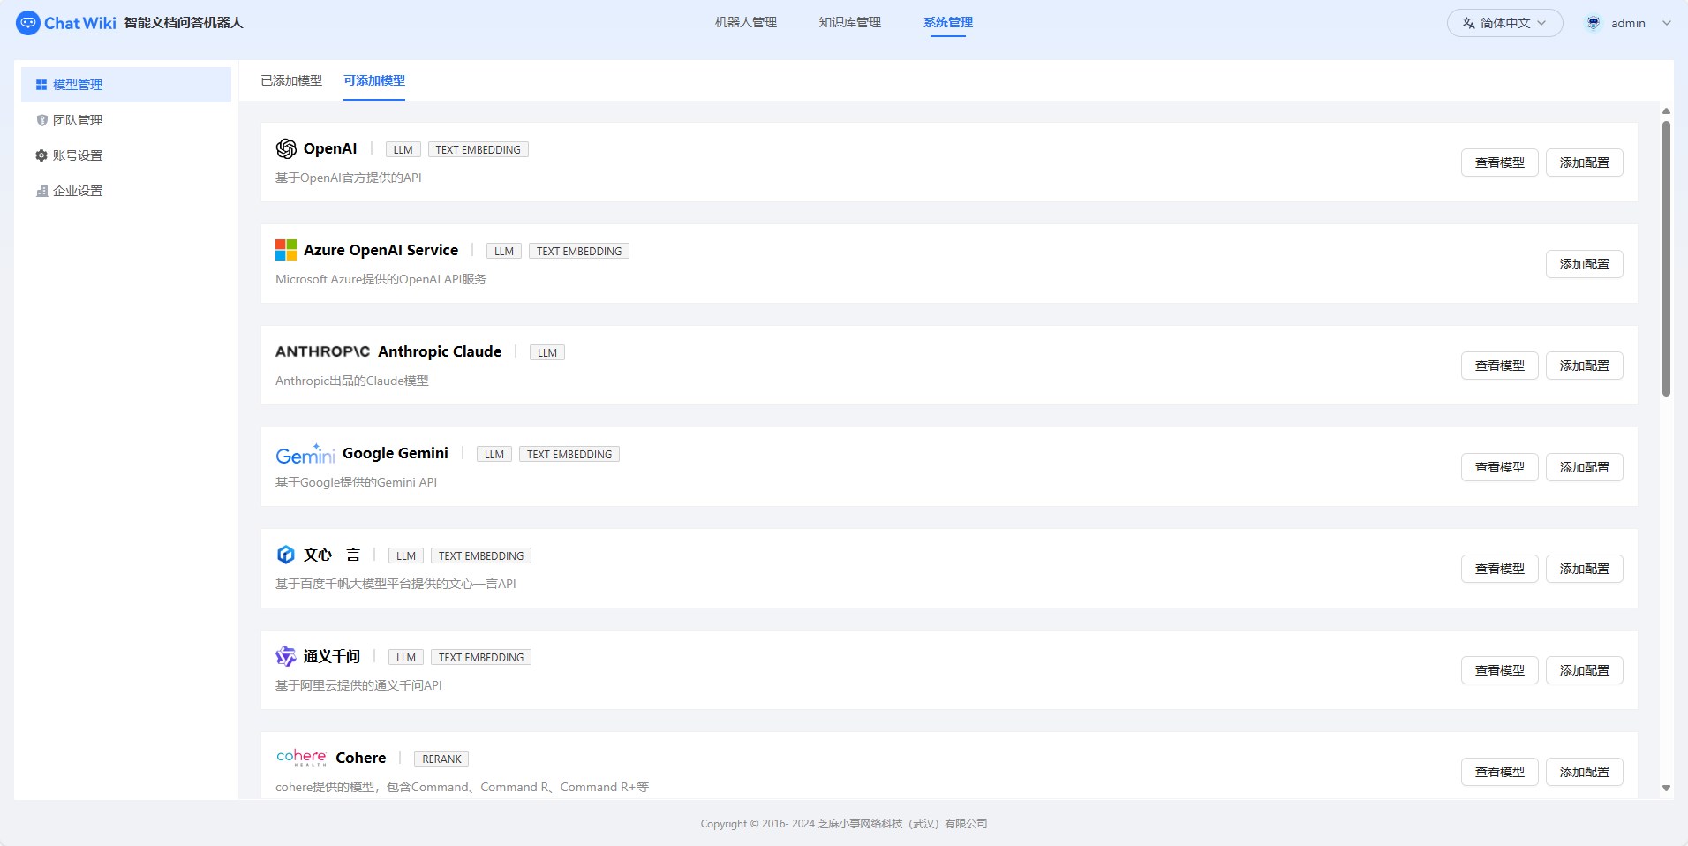Expand the admin account menu
Viewport: 1688px width, 846px height.
coord(1627,22)
